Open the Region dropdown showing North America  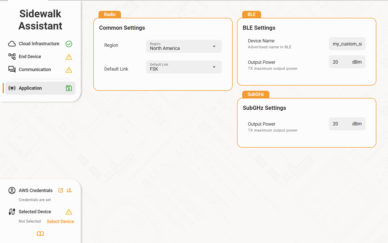(x=184, y=46)
